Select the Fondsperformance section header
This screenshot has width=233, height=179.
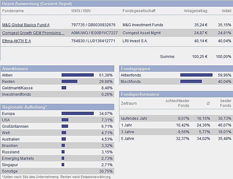coord(140,94)
